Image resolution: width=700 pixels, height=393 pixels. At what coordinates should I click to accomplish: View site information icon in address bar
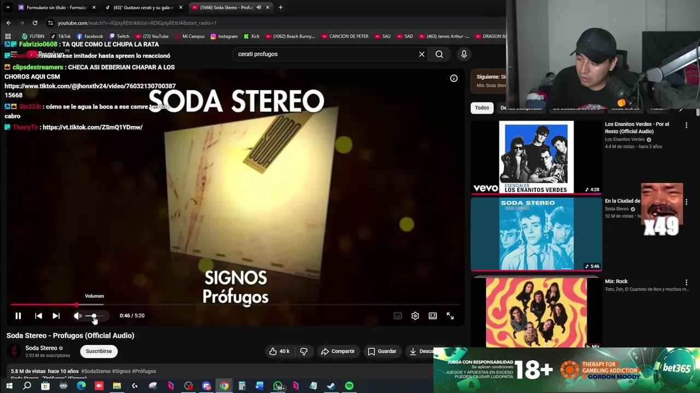pyautogui.click(x=50, y=23)
